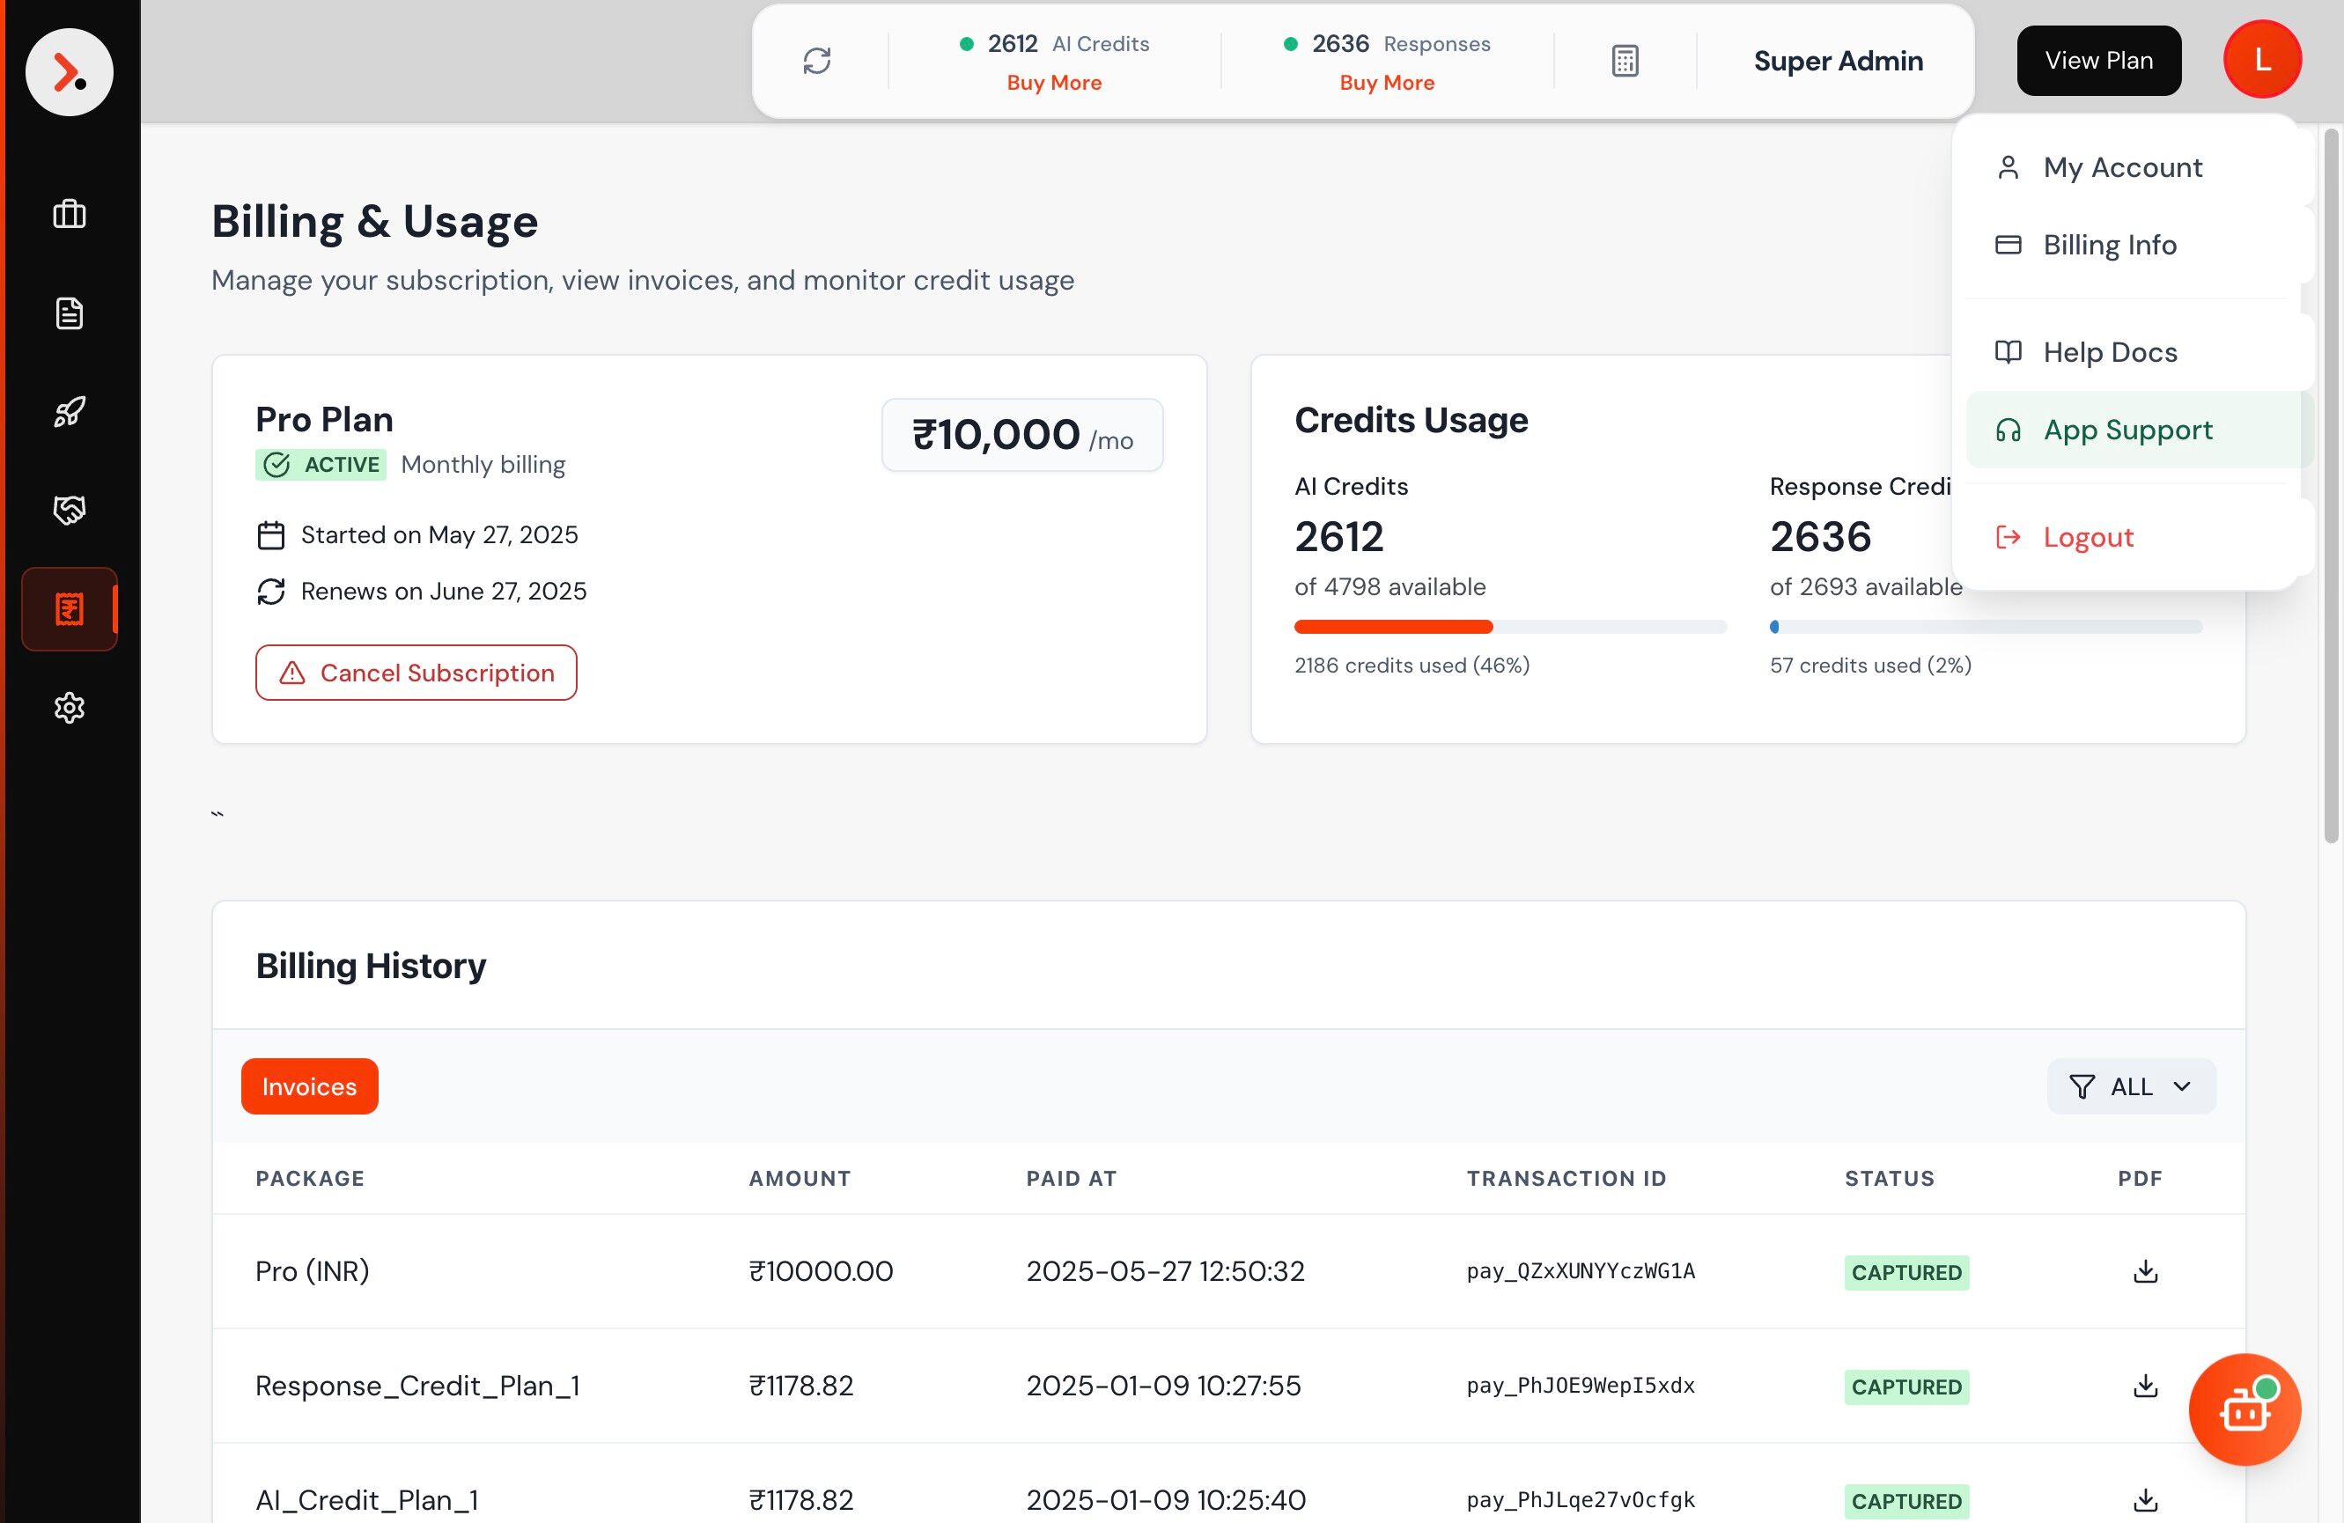
Task: Switch to the Invoices tab
Action: click(309, 1085)
